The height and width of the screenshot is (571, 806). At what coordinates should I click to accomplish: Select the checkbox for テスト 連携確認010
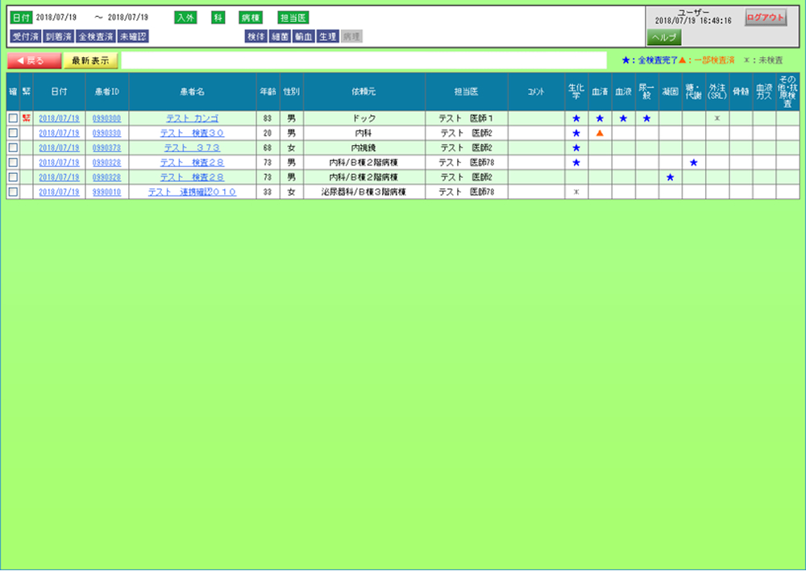point(13,192)
